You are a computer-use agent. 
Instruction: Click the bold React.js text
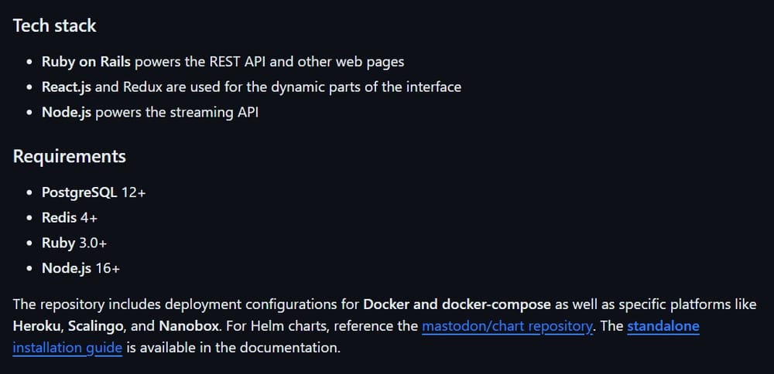(67, 87)
